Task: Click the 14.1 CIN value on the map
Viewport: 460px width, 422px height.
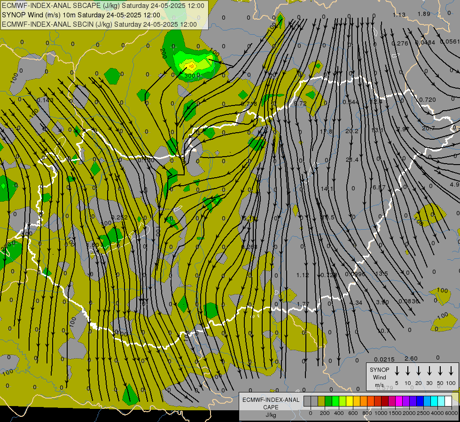Action: point(327,188)
